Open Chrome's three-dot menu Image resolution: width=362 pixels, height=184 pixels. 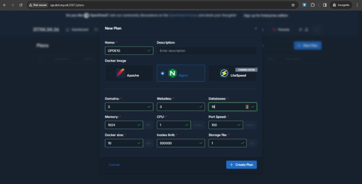tap(357, 5)
